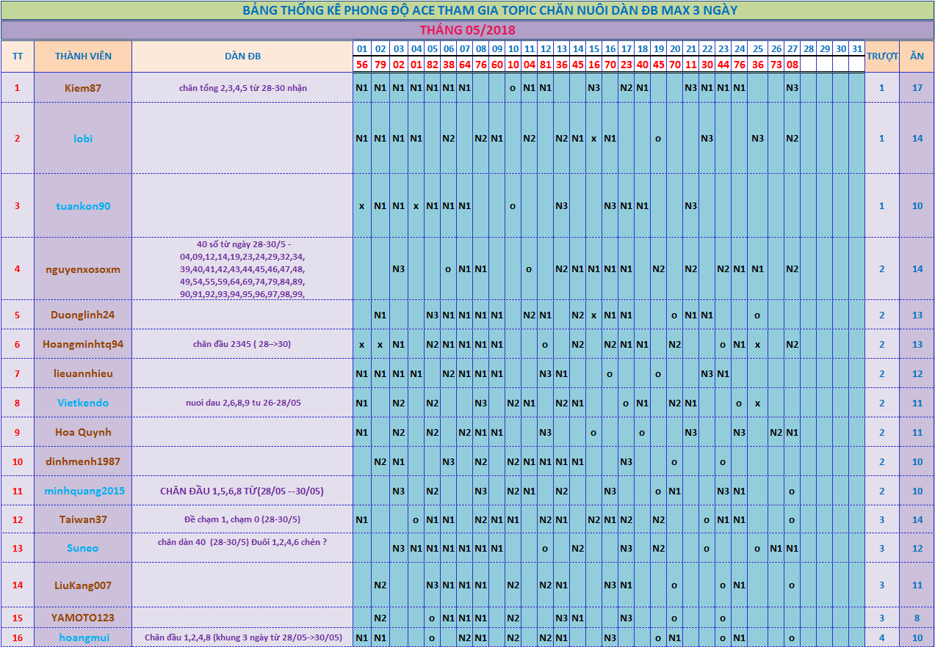Click the day 28 column header
The width and height of the screenshot is (935, 647).
[x=808, y=49]
